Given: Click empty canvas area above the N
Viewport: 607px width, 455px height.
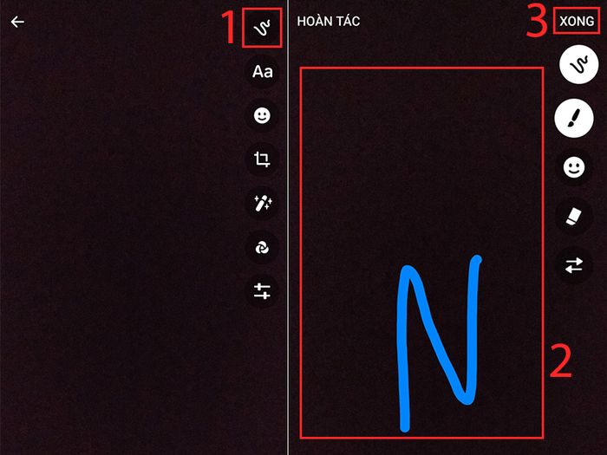Looking at the screenshot, I should 422,155.
